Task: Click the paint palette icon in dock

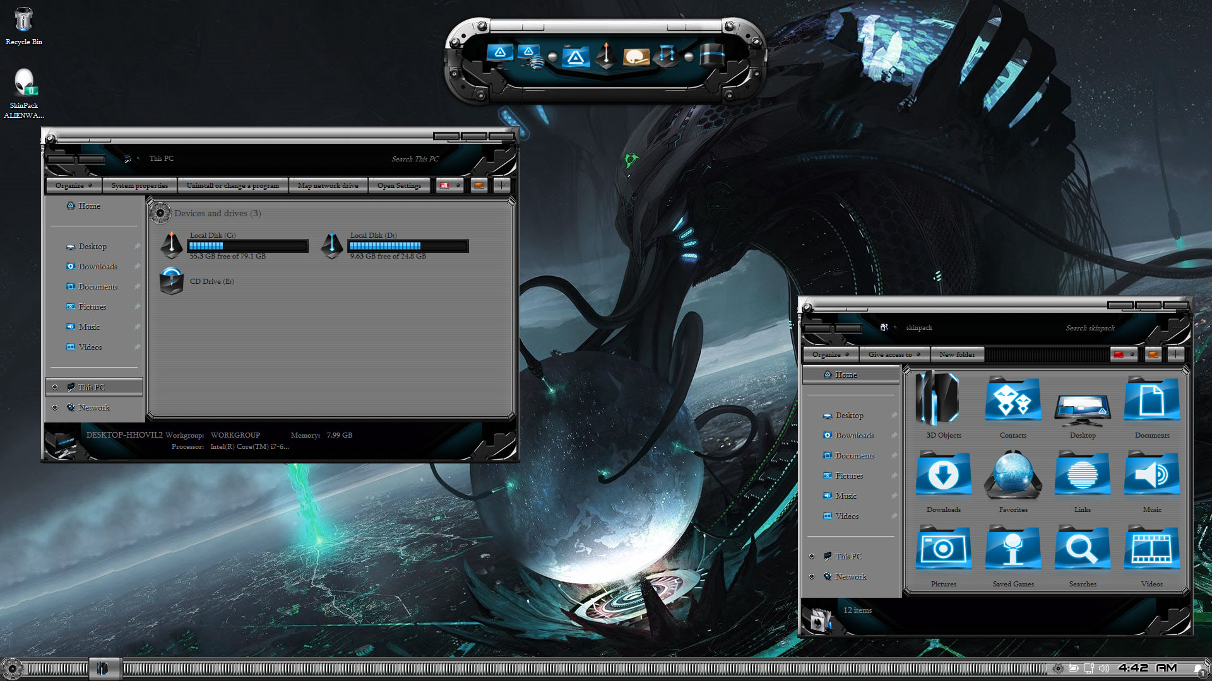Action: coord(636,57)
